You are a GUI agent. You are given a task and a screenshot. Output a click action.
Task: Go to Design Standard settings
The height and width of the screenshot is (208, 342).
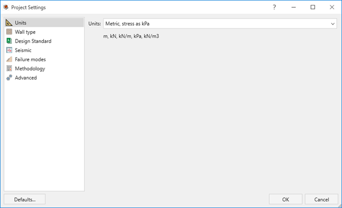44,41
